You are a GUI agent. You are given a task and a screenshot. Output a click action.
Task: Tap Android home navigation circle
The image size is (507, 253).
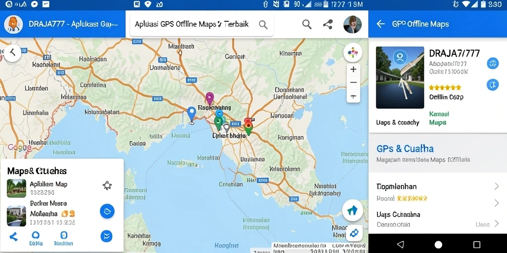tap(438, 244)
